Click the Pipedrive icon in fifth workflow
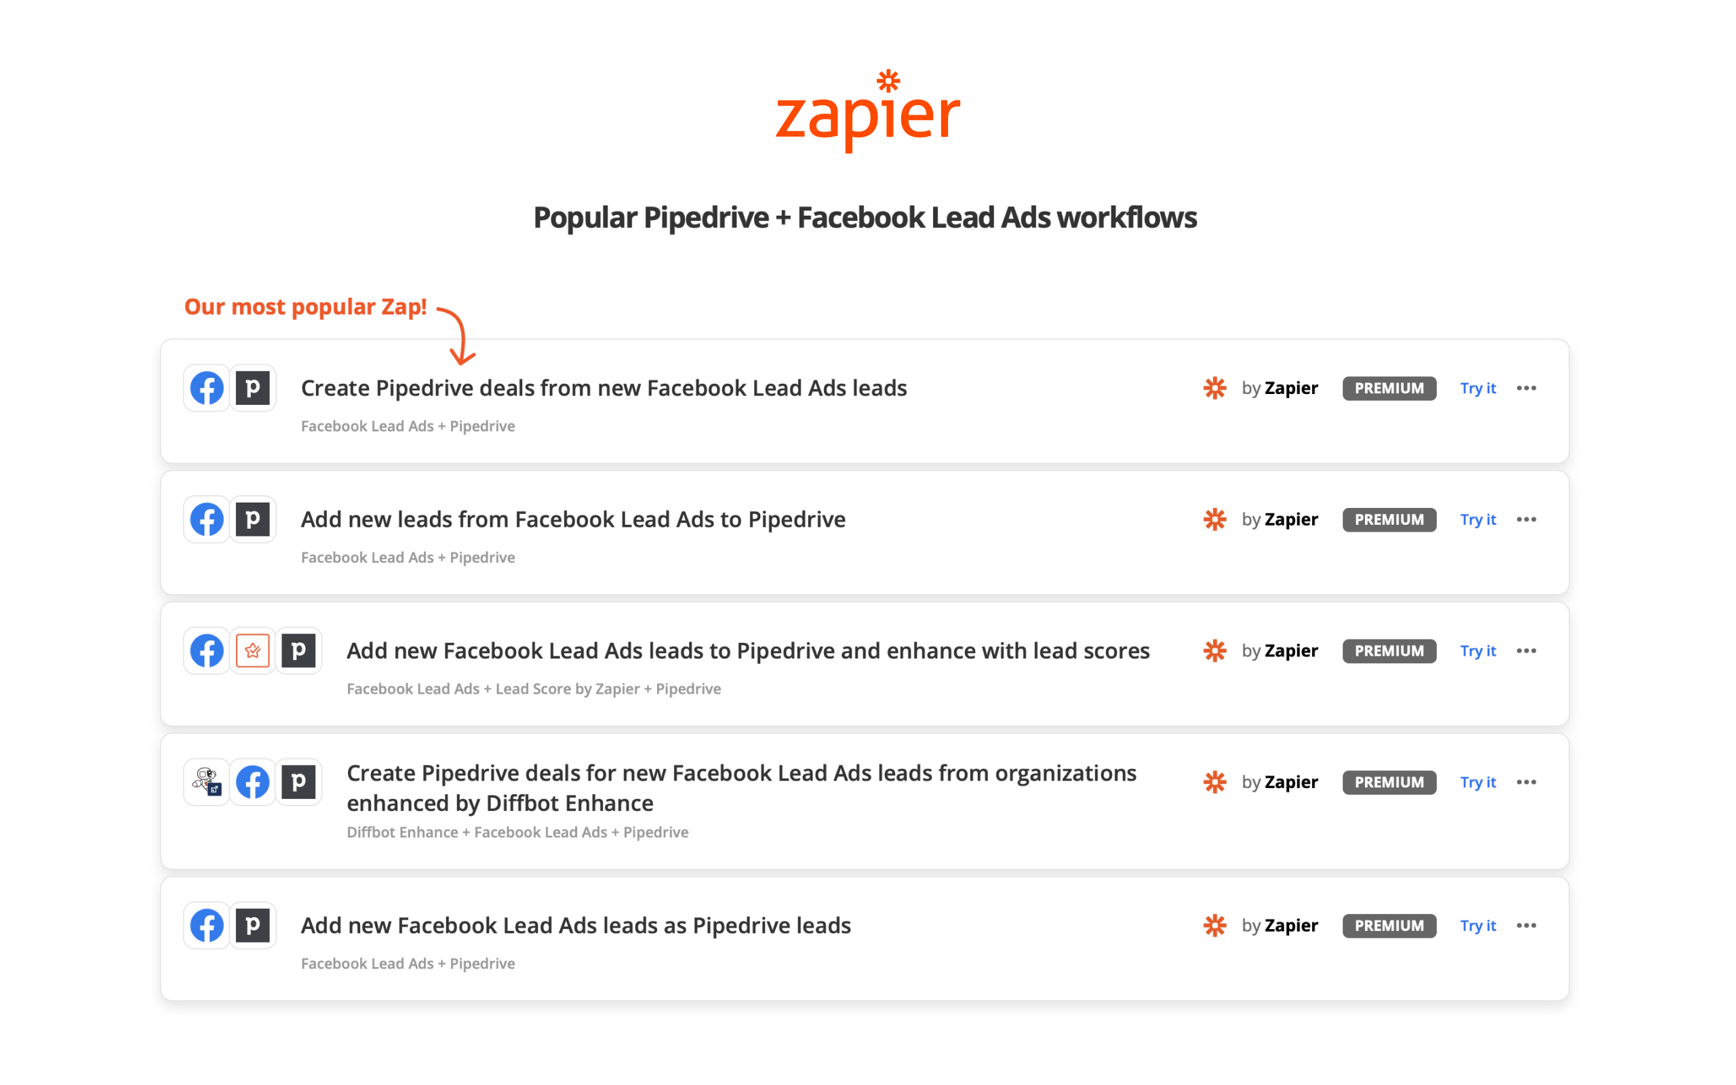The height and width of the screenshot is (1085, 1736). (252, 925)
